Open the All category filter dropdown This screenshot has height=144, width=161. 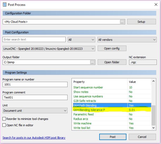coord(81,40)
